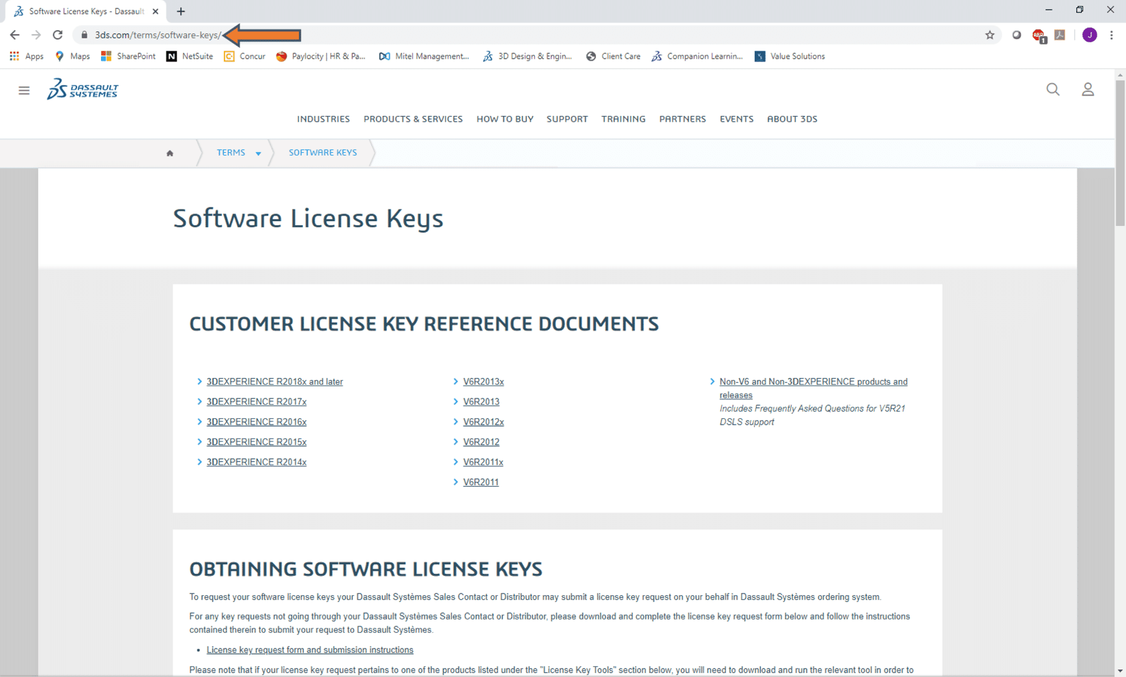Open the V6R2011 link
1126x677 pixels.
pyautogui.click(x=480, y=482)
